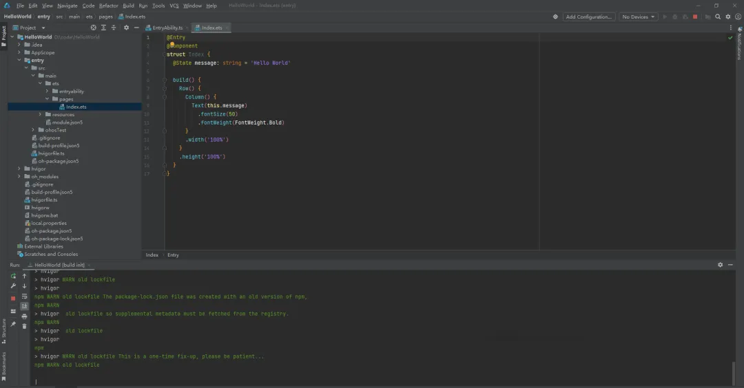Open Project panel options gear
This screenshot has height=388, width=744.
pos(126,28)
